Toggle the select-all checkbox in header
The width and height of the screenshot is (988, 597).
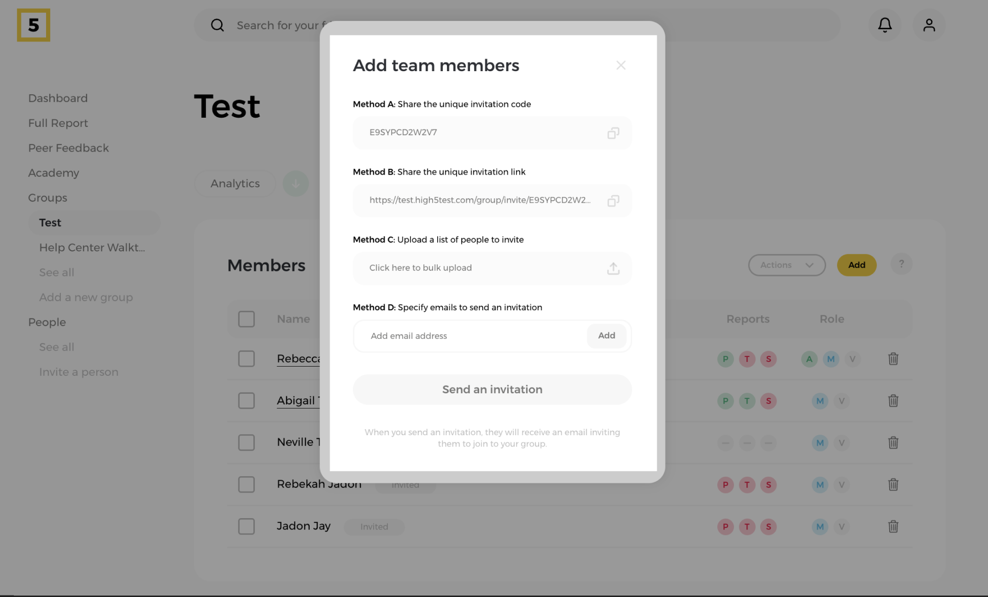[x=246, y=319]
